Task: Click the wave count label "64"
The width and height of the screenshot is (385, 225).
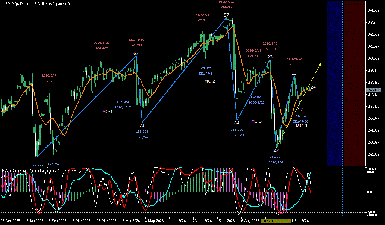Action: click(x=237, y=123)
